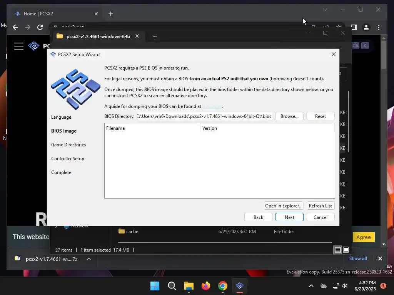Select the Controller Setup wizard step
The image size is (394, 295).
point(68,159)
